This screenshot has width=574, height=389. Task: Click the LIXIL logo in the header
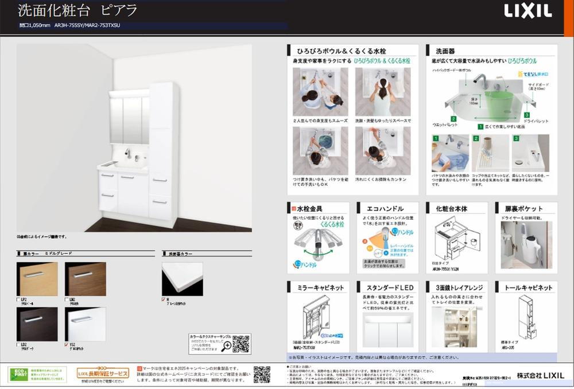coord(528,11)
